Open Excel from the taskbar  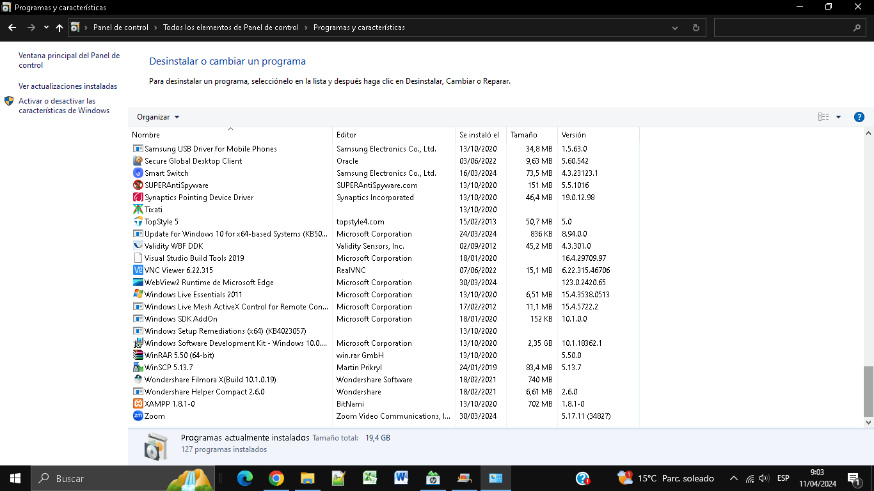click(370, 478)
